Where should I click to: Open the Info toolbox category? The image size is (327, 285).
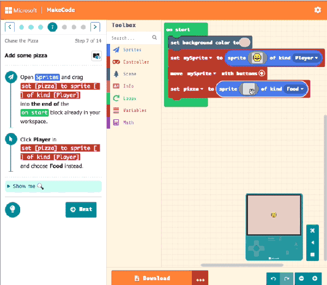pos(134,86)
